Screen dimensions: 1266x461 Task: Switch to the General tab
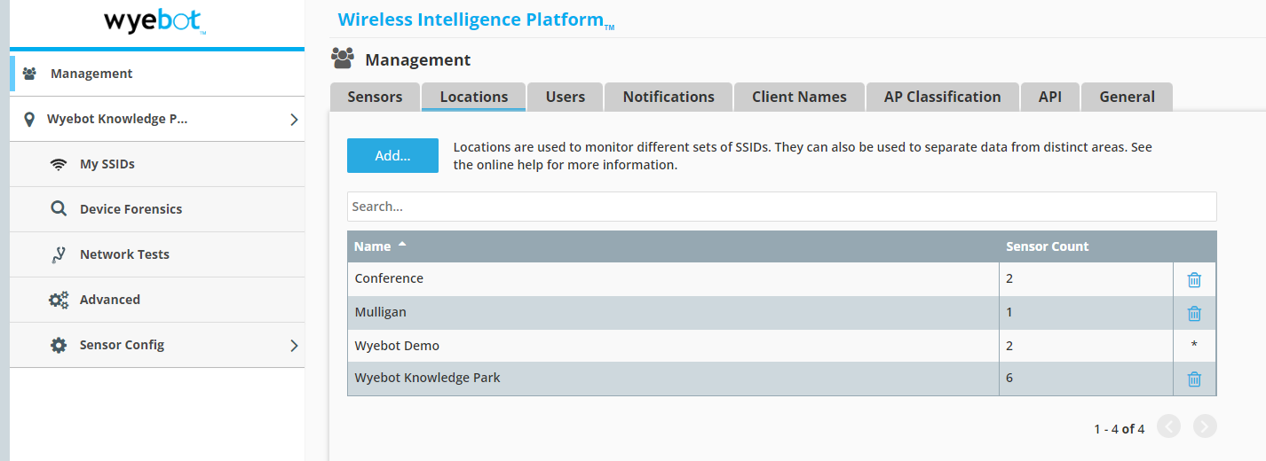pyautogui.click(x=1128, y=97)
